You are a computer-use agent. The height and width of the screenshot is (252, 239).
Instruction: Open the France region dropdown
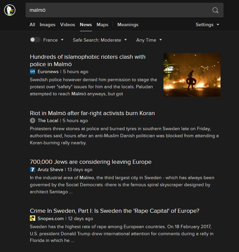53,40
